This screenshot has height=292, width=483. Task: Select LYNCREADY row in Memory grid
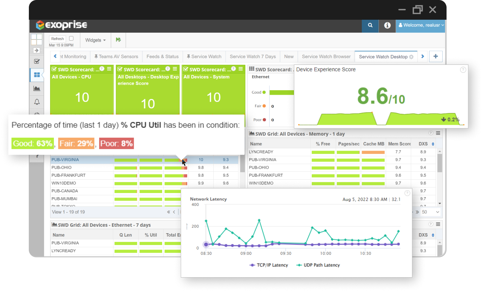pyautogui.click(x=342, y=152)
